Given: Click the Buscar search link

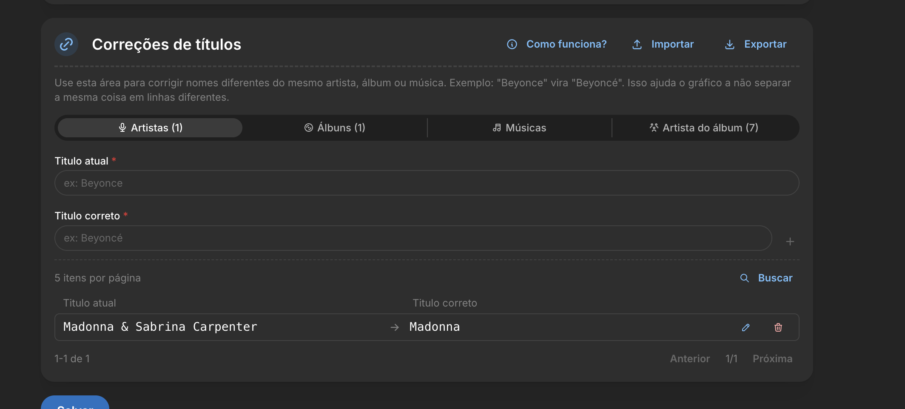Looking at the screenshot, I should click(x=775, y=278).
